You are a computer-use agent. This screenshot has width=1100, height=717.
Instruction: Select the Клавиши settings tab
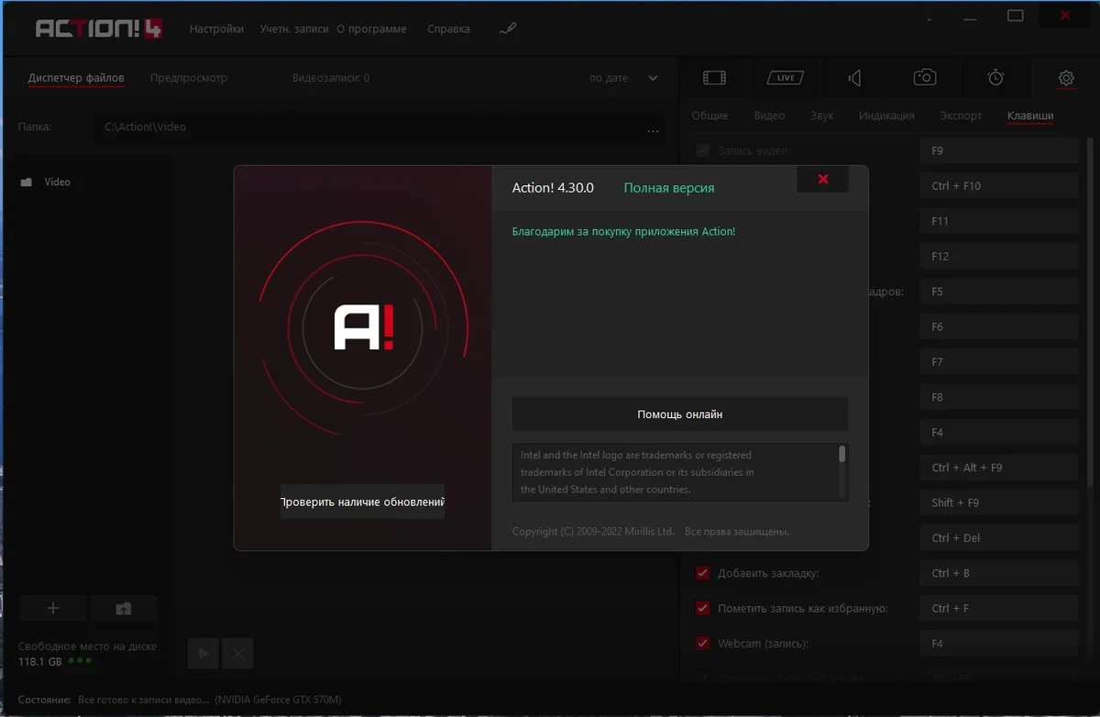(x=1030, y=116)
